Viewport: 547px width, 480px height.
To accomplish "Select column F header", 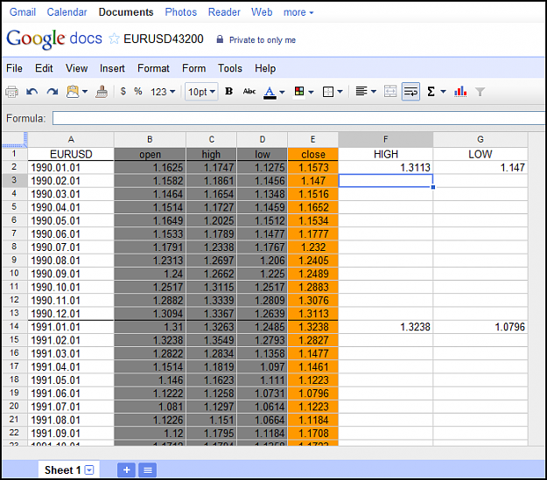I will point(385,139).
